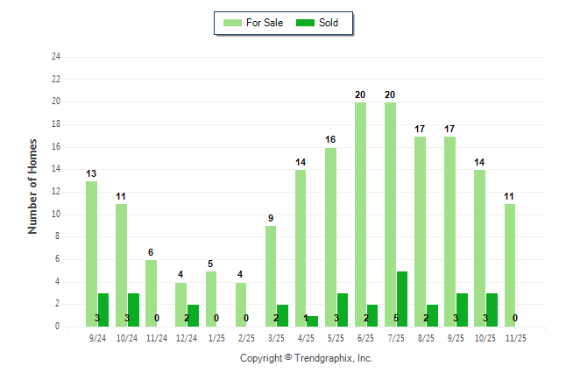This screenshot has width=566, height=380.
Task: Click the Copyright Trendgraphix, Inc. text
Action: click(307, 358)
